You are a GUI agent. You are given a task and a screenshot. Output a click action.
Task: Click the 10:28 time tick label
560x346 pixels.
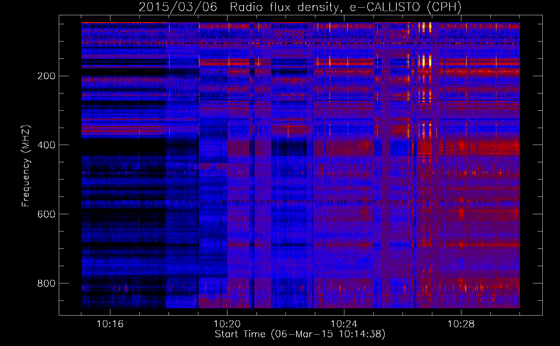(x=461, y=324)
